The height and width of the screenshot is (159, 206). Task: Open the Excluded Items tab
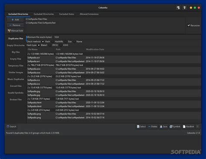tap(66, 14)
